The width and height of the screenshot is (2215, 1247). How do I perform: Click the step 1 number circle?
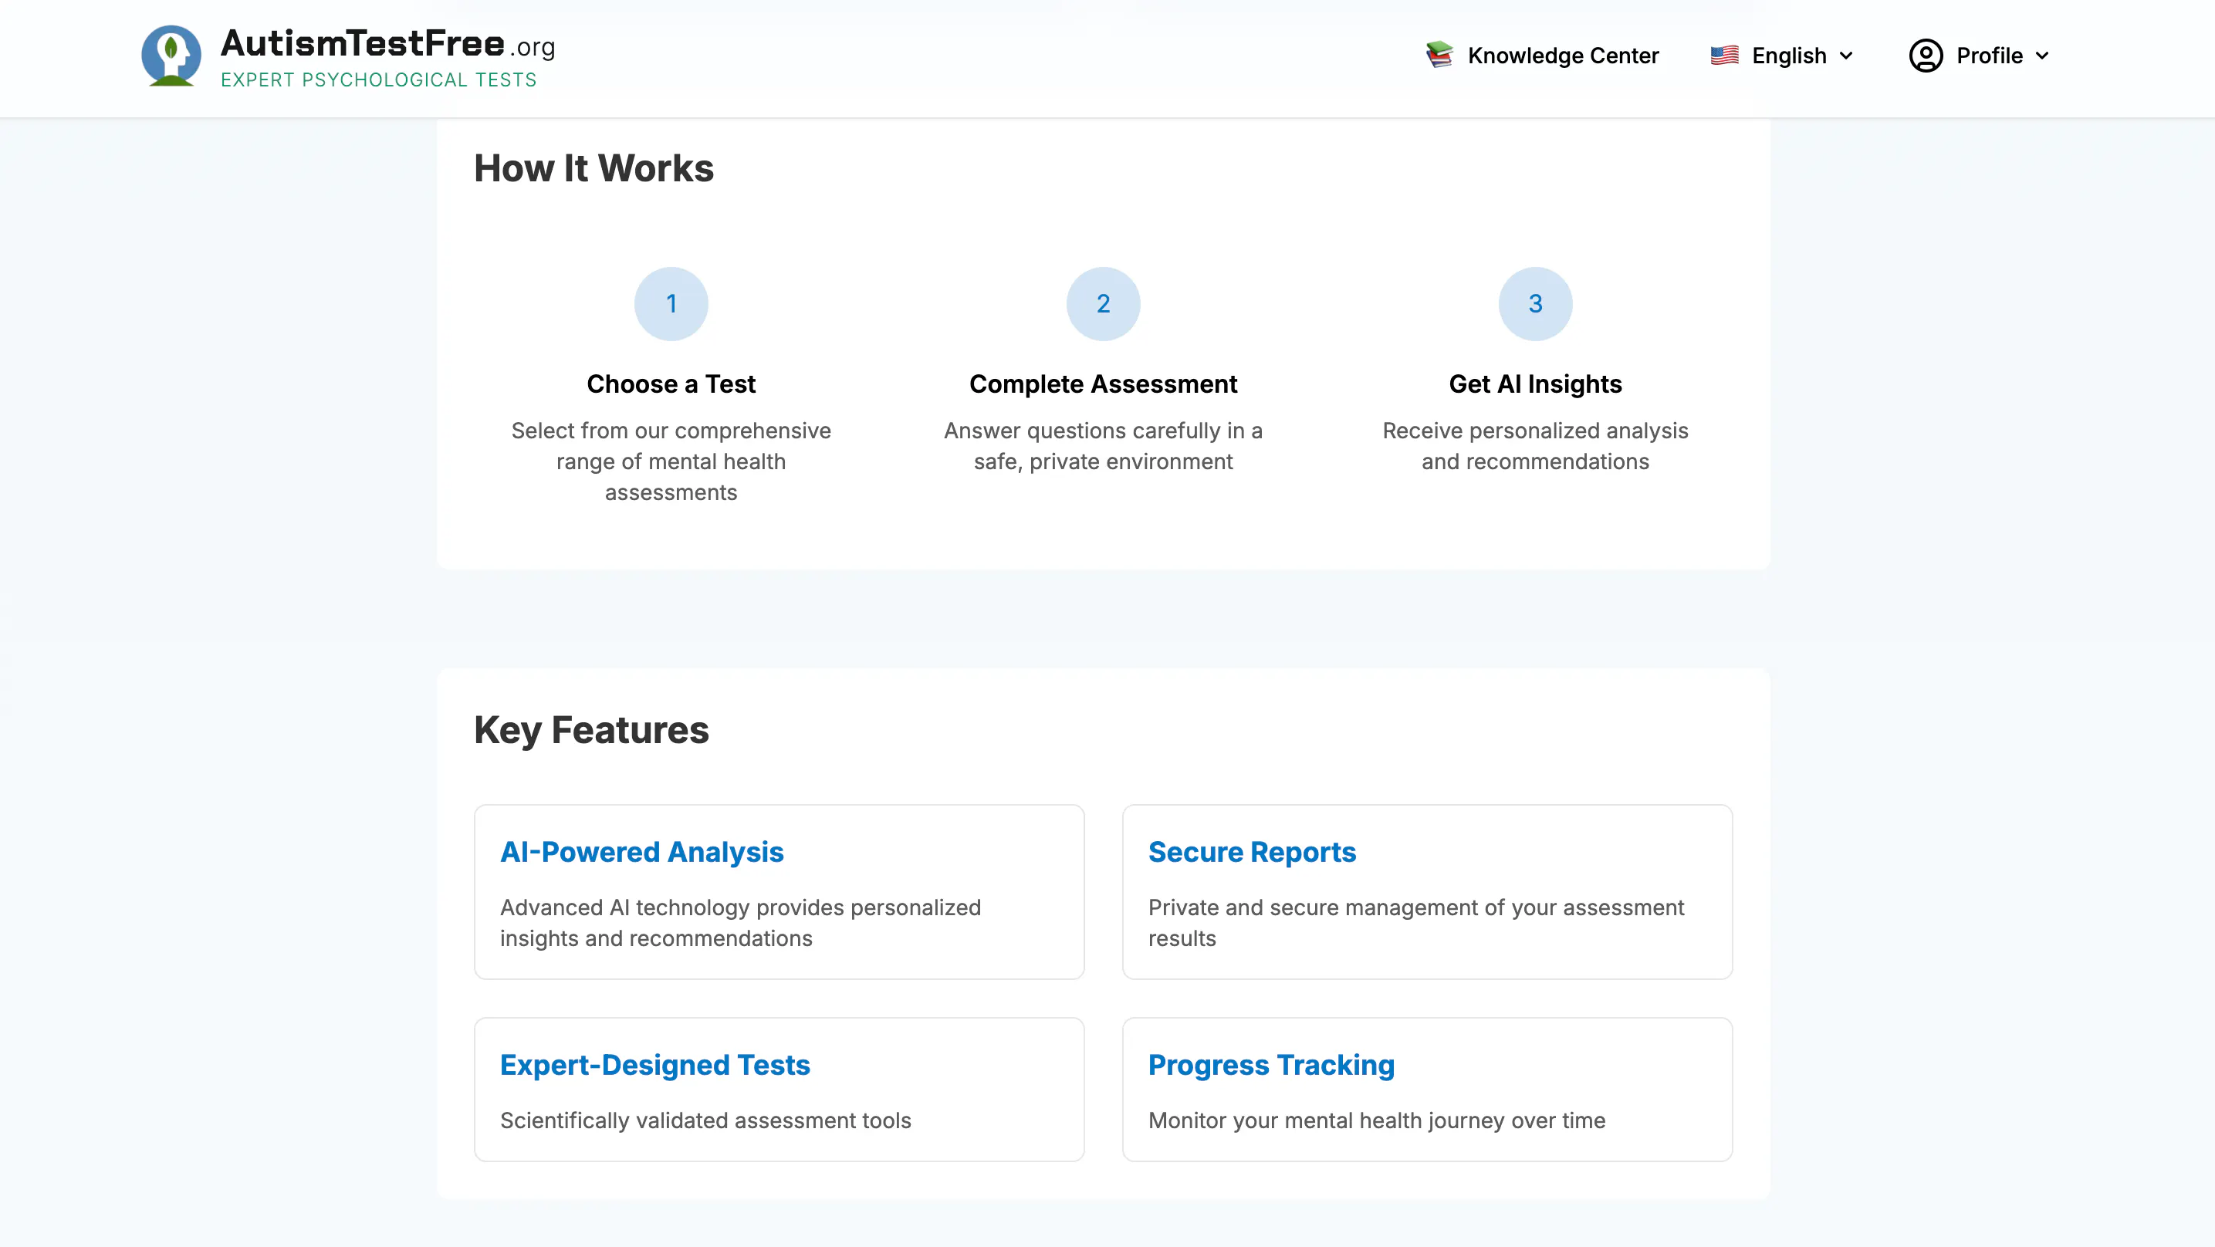pos(671,303)
